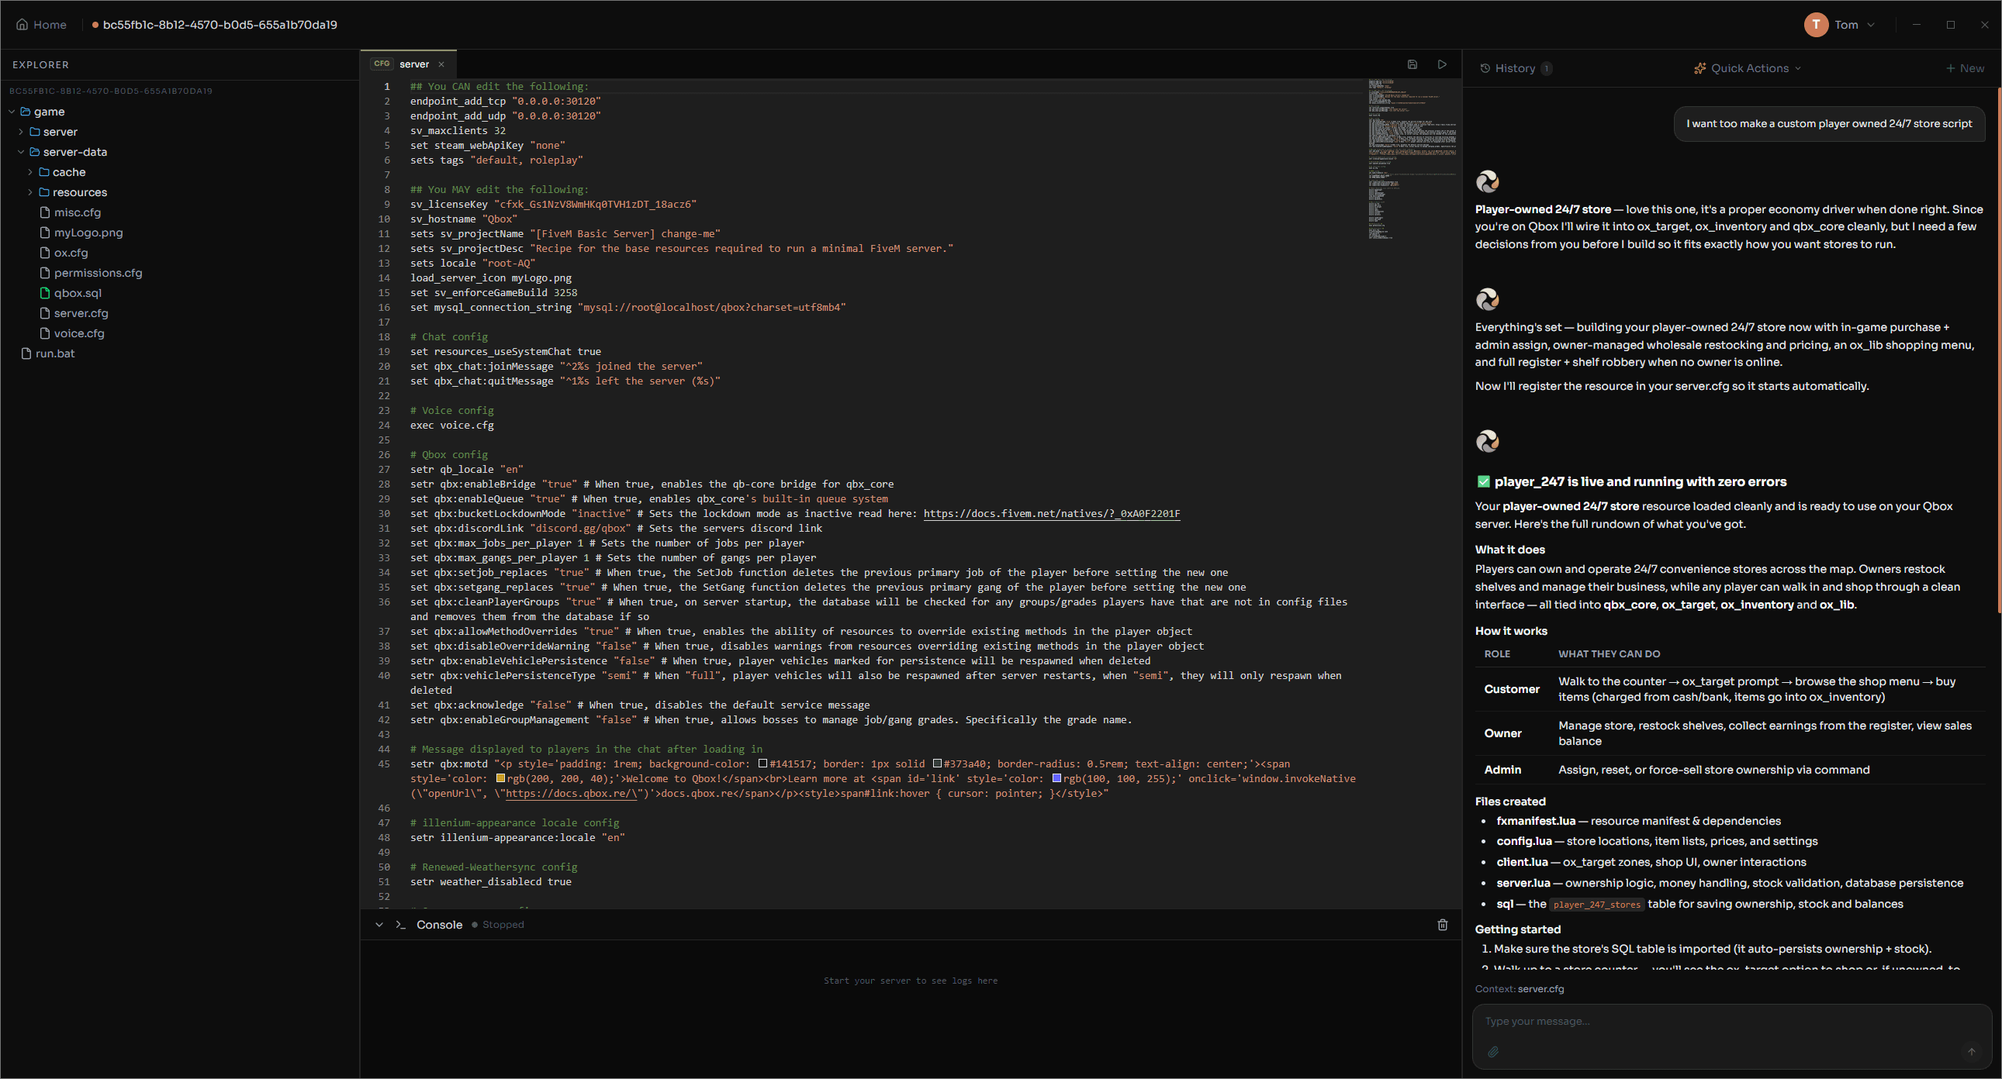Click the rgb(200, 200, 40) color swatch

(x=500, y=779)
